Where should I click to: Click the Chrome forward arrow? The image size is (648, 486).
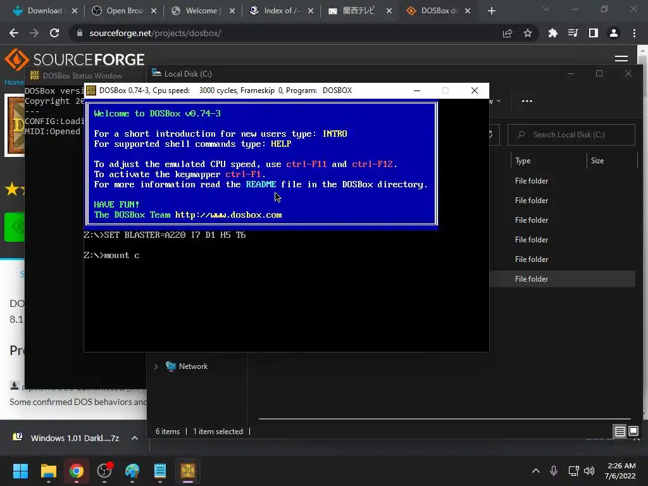(34, 33)
